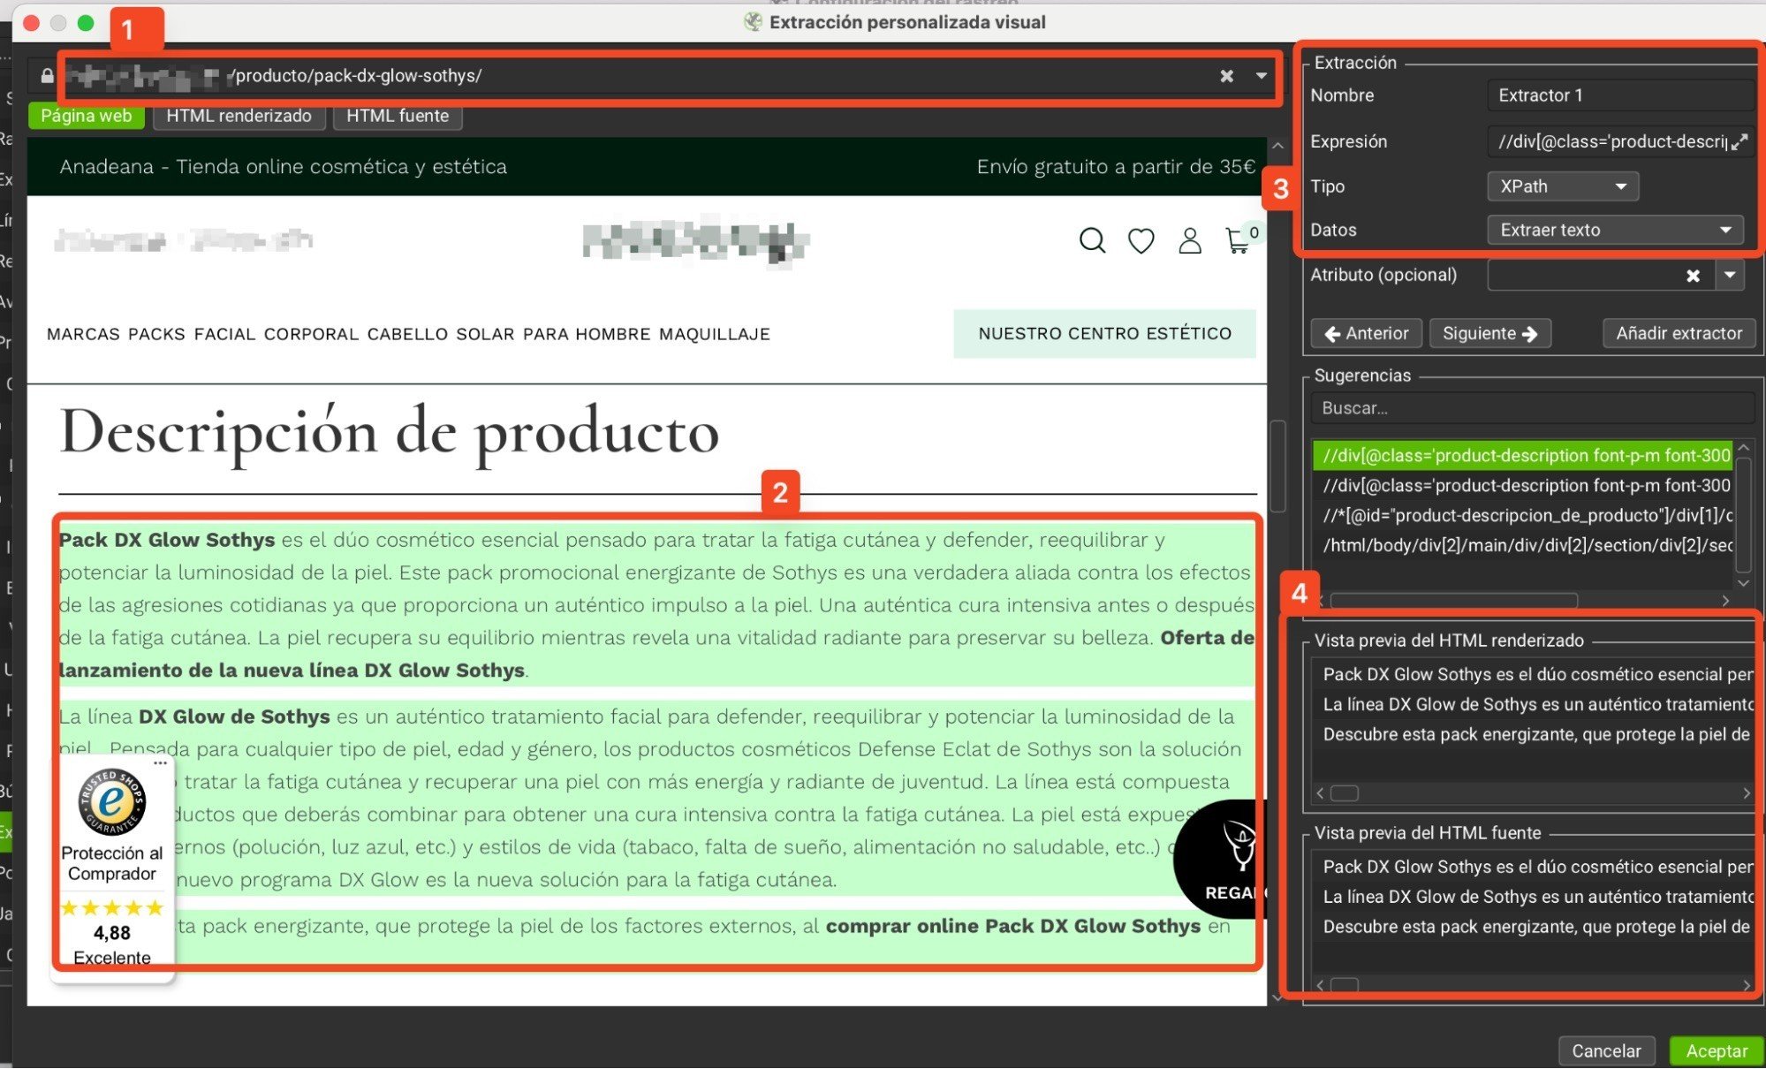
Task: Edit the Nombre field Extractor 1
Action: click(x=1620, y=95)
